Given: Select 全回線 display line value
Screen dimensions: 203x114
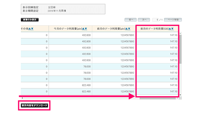Looking at the screenshot, I should pos(52,7).
